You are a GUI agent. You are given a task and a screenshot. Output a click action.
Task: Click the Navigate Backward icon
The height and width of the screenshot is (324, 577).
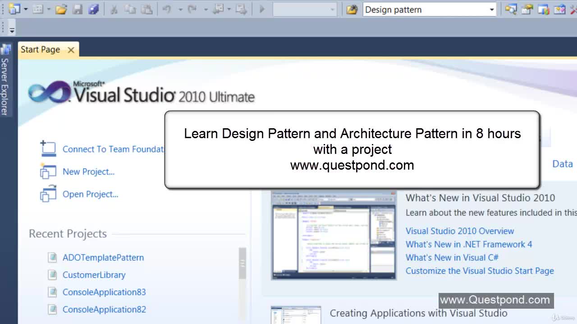(219, 9)
